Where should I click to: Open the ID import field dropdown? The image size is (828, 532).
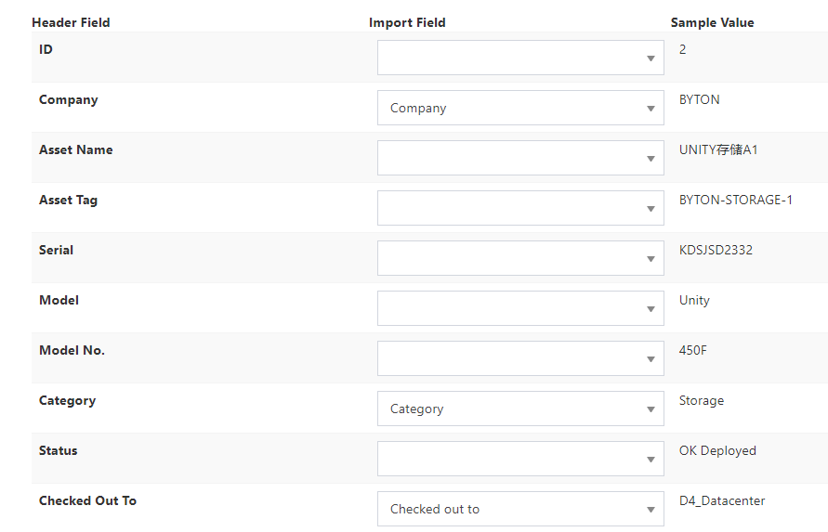[520, 58]
